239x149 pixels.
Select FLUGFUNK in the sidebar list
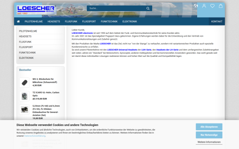40,42
